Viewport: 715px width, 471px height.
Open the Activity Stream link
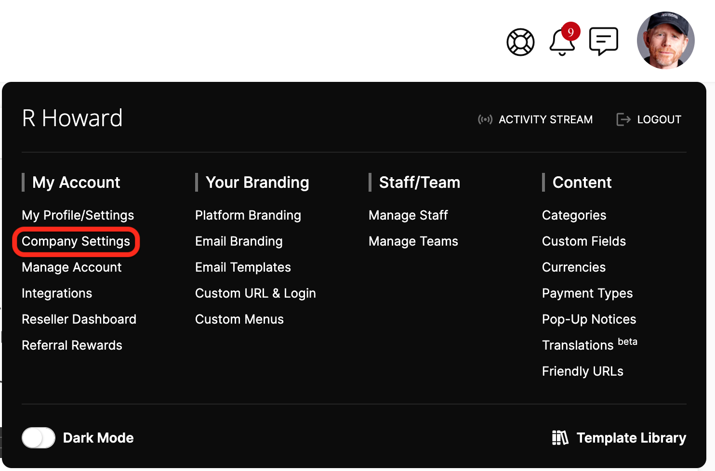545,119
